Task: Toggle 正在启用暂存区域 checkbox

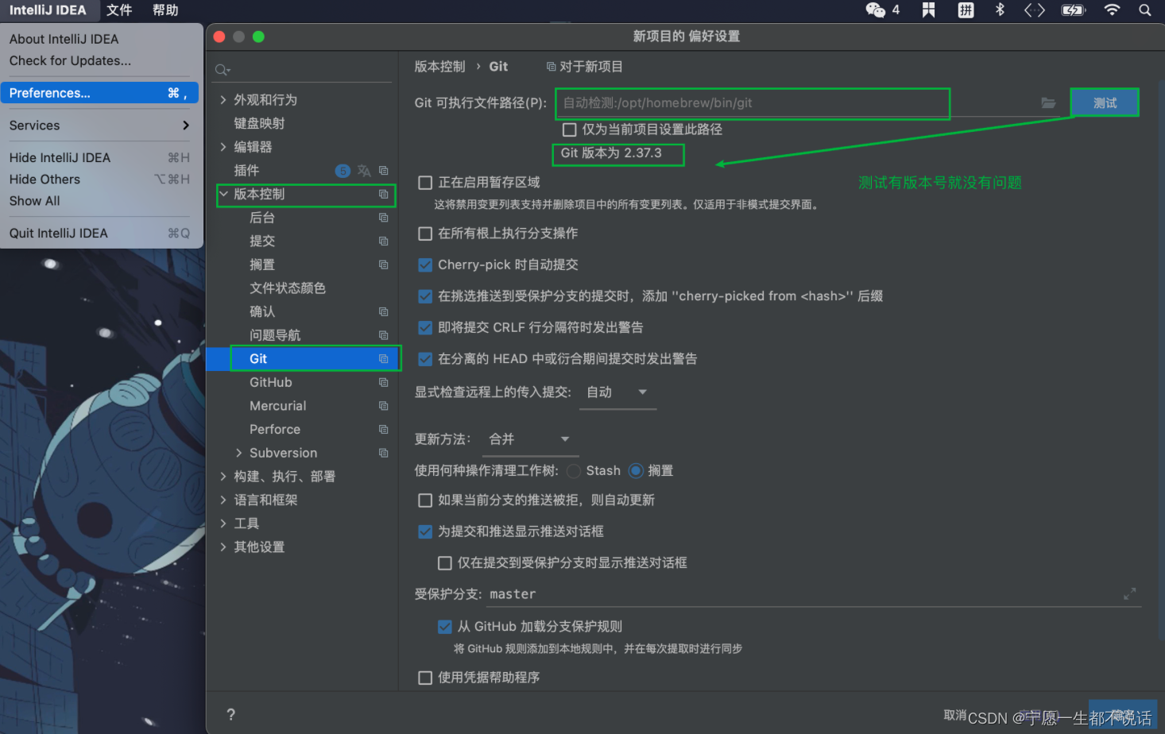Action: (425, 183)
